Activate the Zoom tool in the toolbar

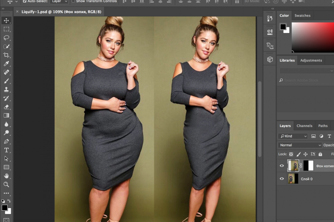6,185
